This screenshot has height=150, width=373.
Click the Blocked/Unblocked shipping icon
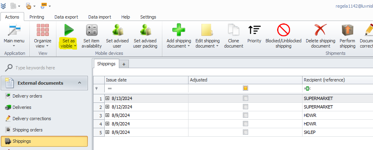284,30
